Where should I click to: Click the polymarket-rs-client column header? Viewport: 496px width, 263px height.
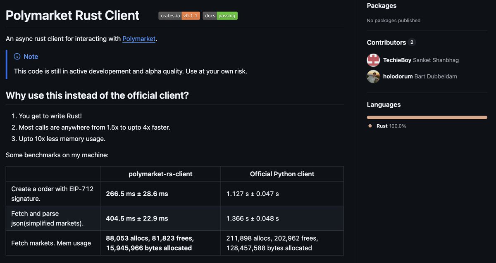click(x=160, y=174)
